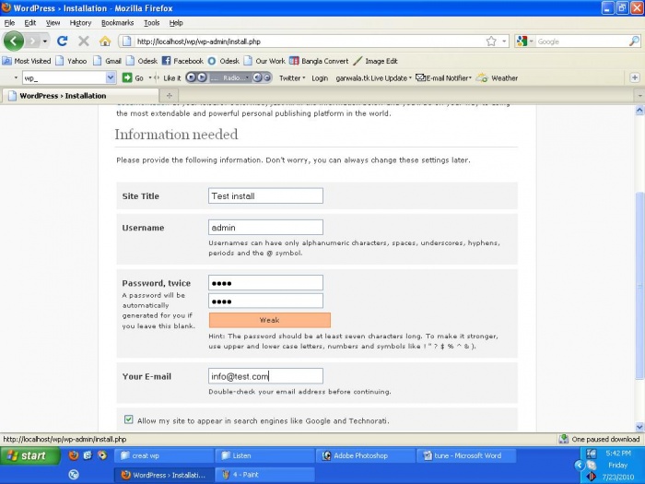The width and height of the screenshot is (645, 484).
Task: Open the Help menu
Action: (x=176, y=23)
